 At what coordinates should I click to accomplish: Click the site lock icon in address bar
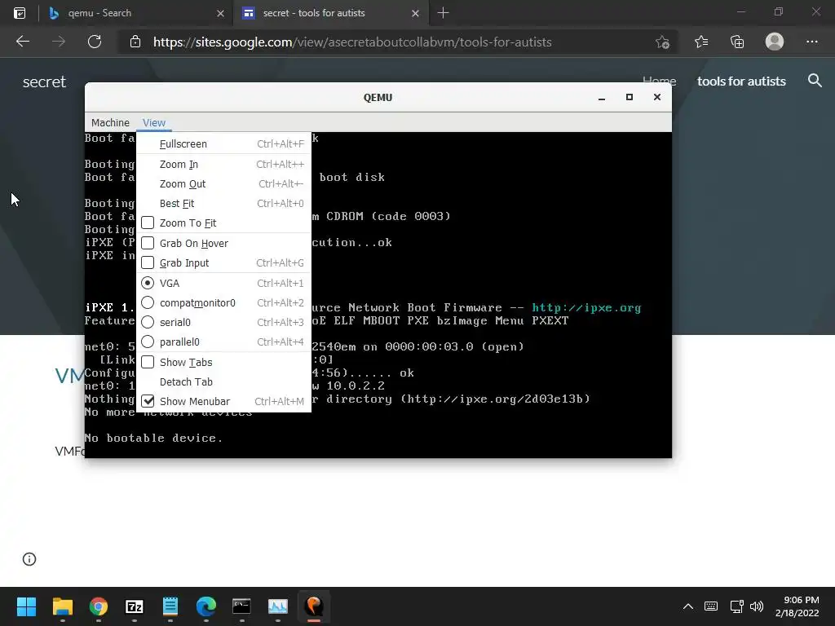click(135, 42)
